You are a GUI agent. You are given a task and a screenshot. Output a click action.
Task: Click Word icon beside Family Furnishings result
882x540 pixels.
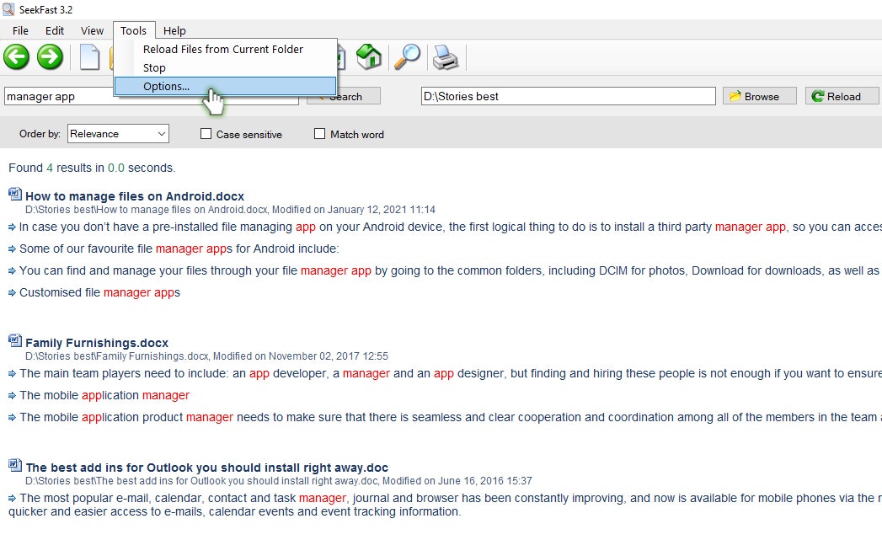click(x=14, y=341)
